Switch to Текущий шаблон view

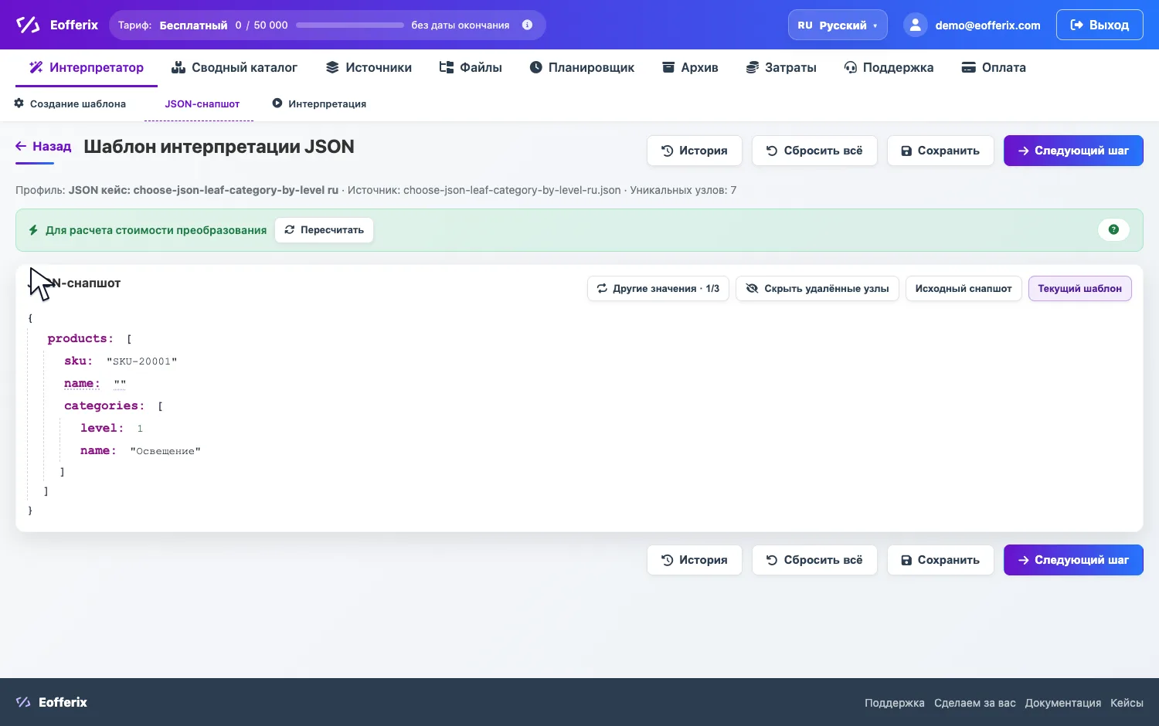pos(1079,289)
